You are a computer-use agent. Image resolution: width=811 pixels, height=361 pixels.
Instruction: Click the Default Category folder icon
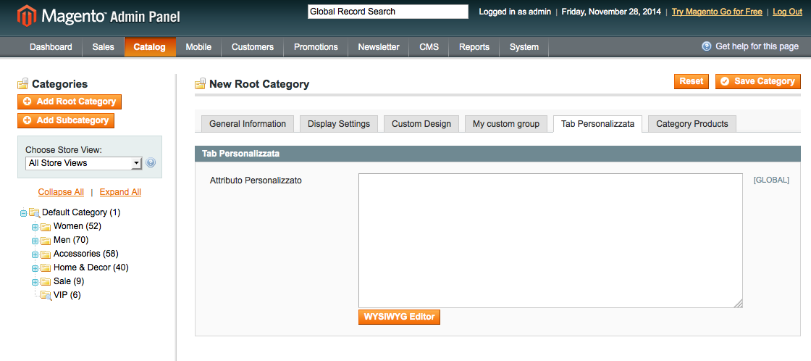coord(35,212)
